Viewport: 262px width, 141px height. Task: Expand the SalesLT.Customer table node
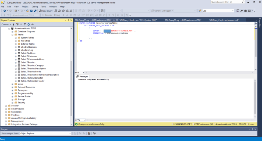(x=16, y=56)
